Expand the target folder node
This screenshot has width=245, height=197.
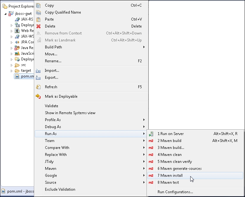pyautogui.click(x=12, y=71)
